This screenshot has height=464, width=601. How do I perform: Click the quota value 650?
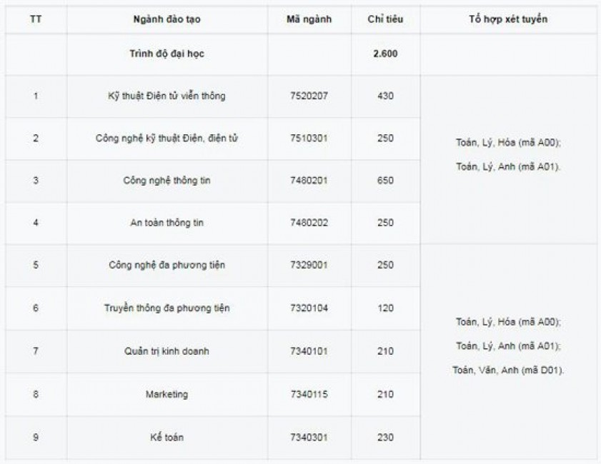(385, 181)
